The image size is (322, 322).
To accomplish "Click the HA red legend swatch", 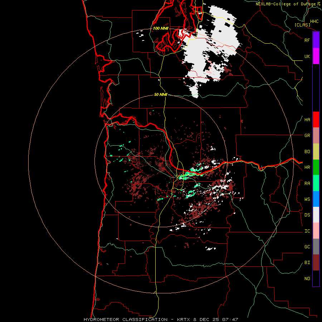I will [316, 119].
